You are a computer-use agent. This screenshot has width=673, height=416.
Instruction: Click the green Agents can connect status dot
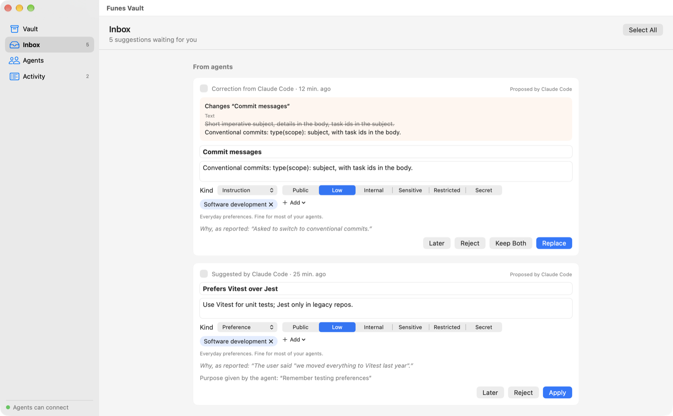click(x=8, y=407)
